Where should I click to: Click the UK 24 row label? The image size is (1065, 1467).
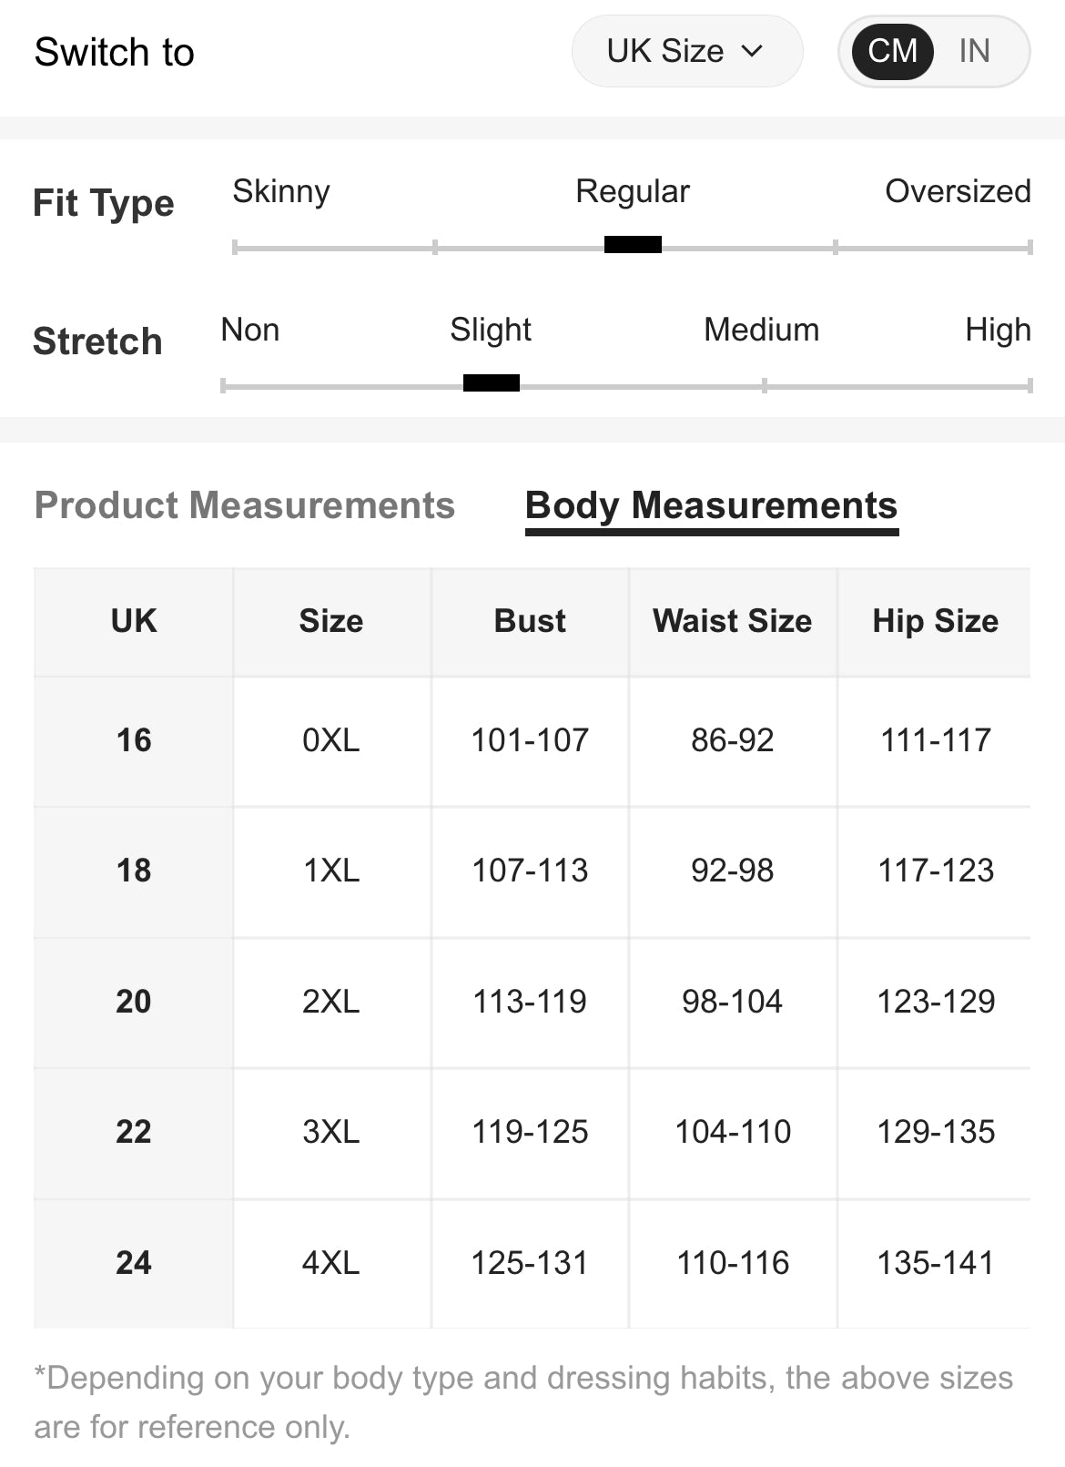tap(134, 1263)
